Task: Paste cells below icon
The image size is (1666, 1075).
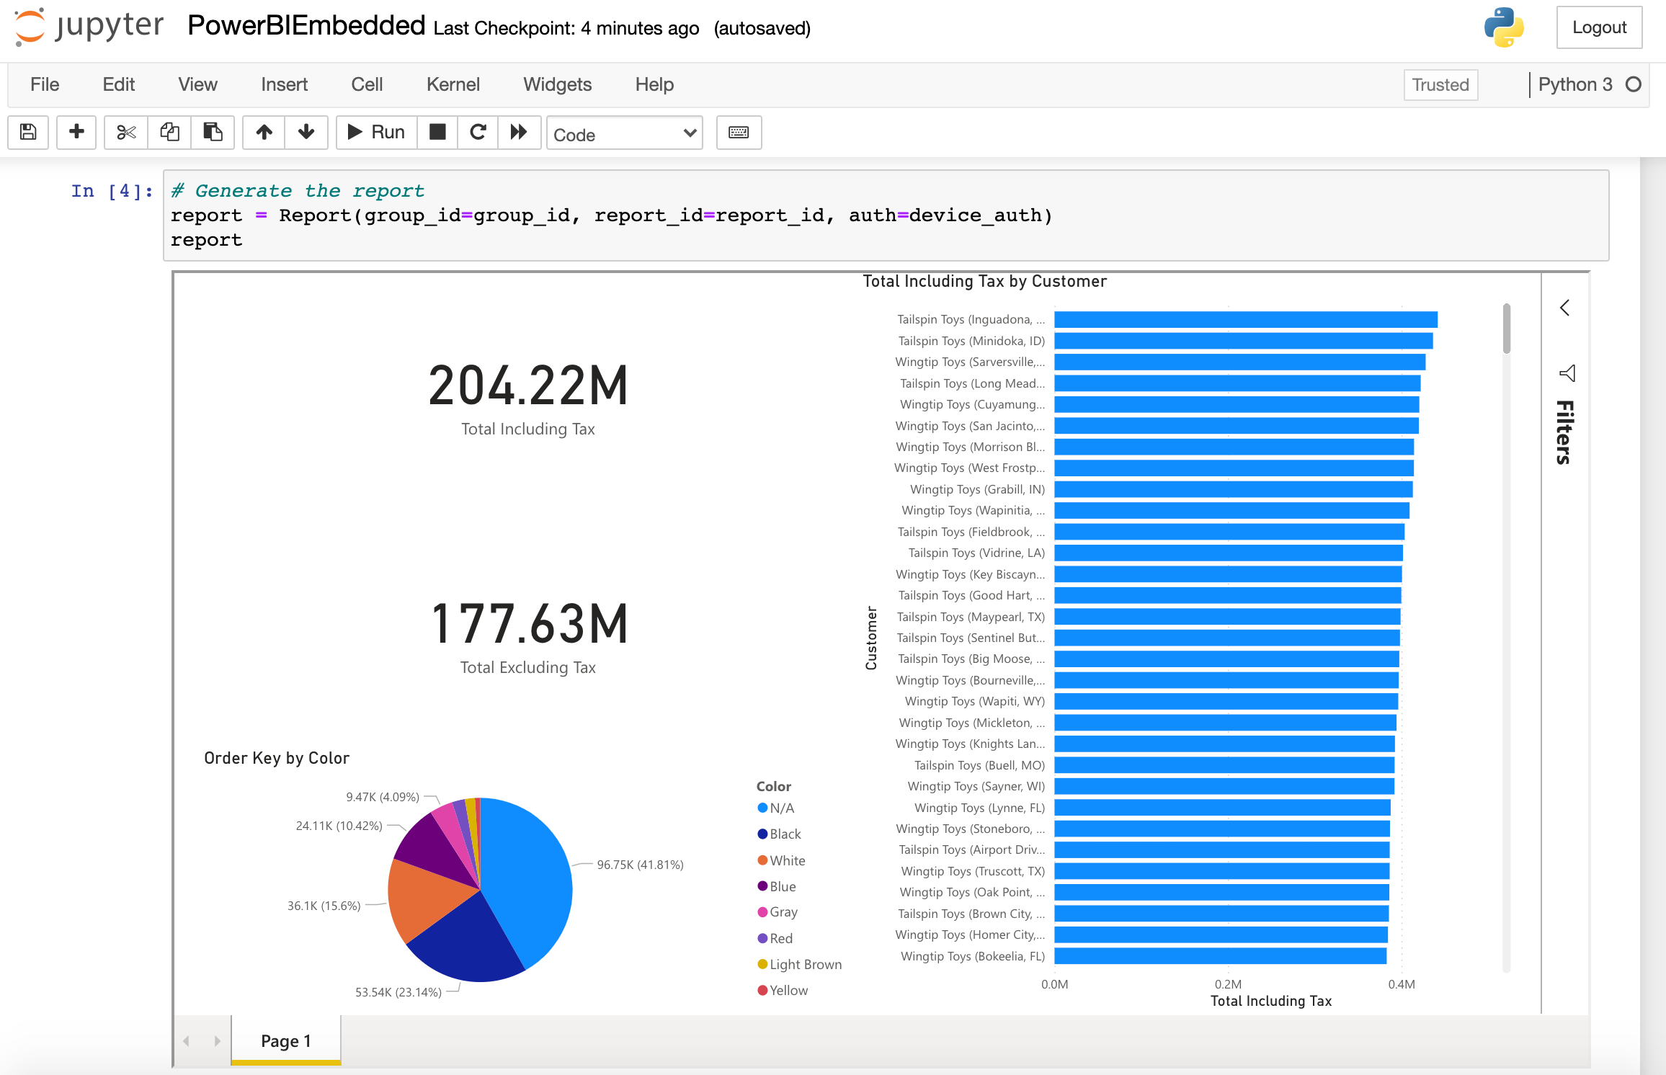Action: coord(213,133)
